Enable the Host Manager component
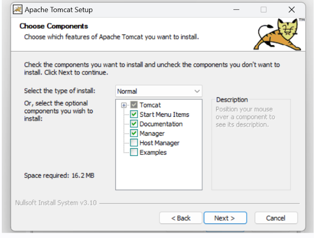 coord(134,143)
